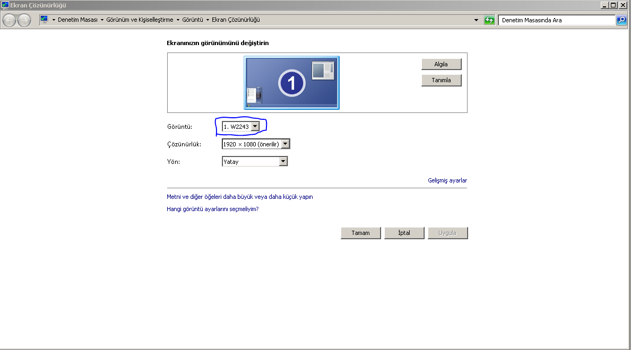Expand address bar history dropdown arrow
The image size is (631, 350).
[476, 20]
